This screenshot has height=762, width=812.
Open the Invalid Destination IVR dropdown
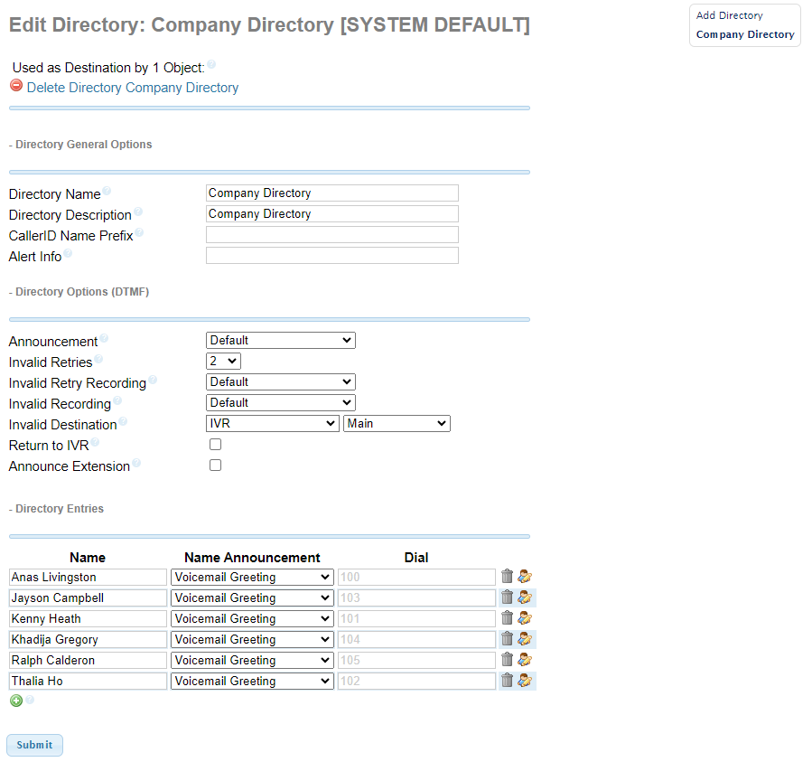click(x=272, y=422)
